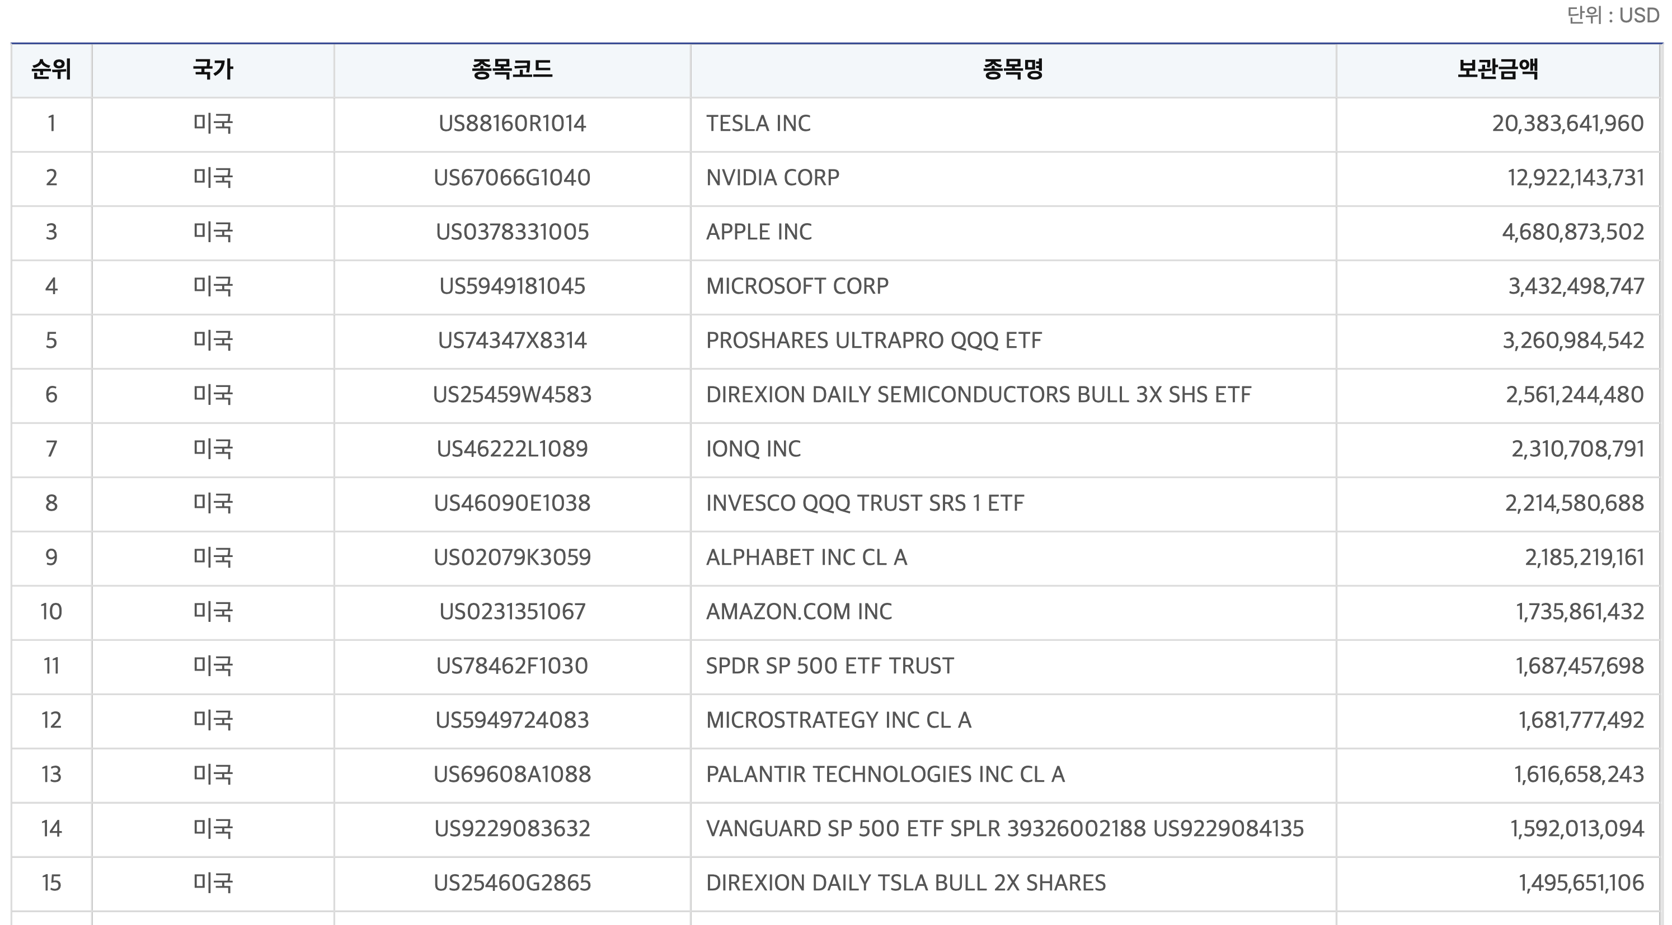1672x925 pixels.
Task: Click stock code US25460G2865
Action: tap(512, 883)
